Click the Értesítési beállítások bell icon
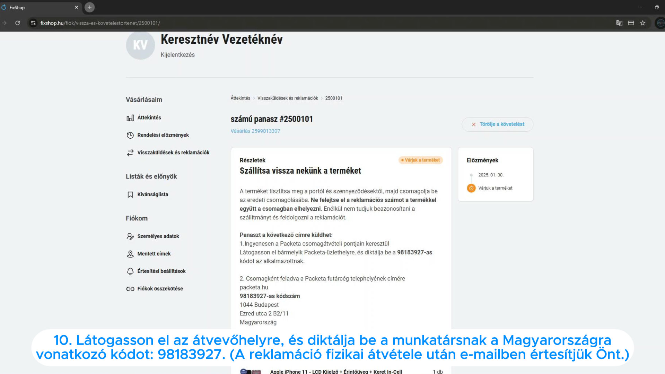The height and width of the screenshot is (374, 665). (x=130, y=271)
